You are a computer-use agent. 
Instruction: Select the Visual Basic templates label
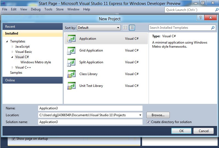(x=24, y=52)
